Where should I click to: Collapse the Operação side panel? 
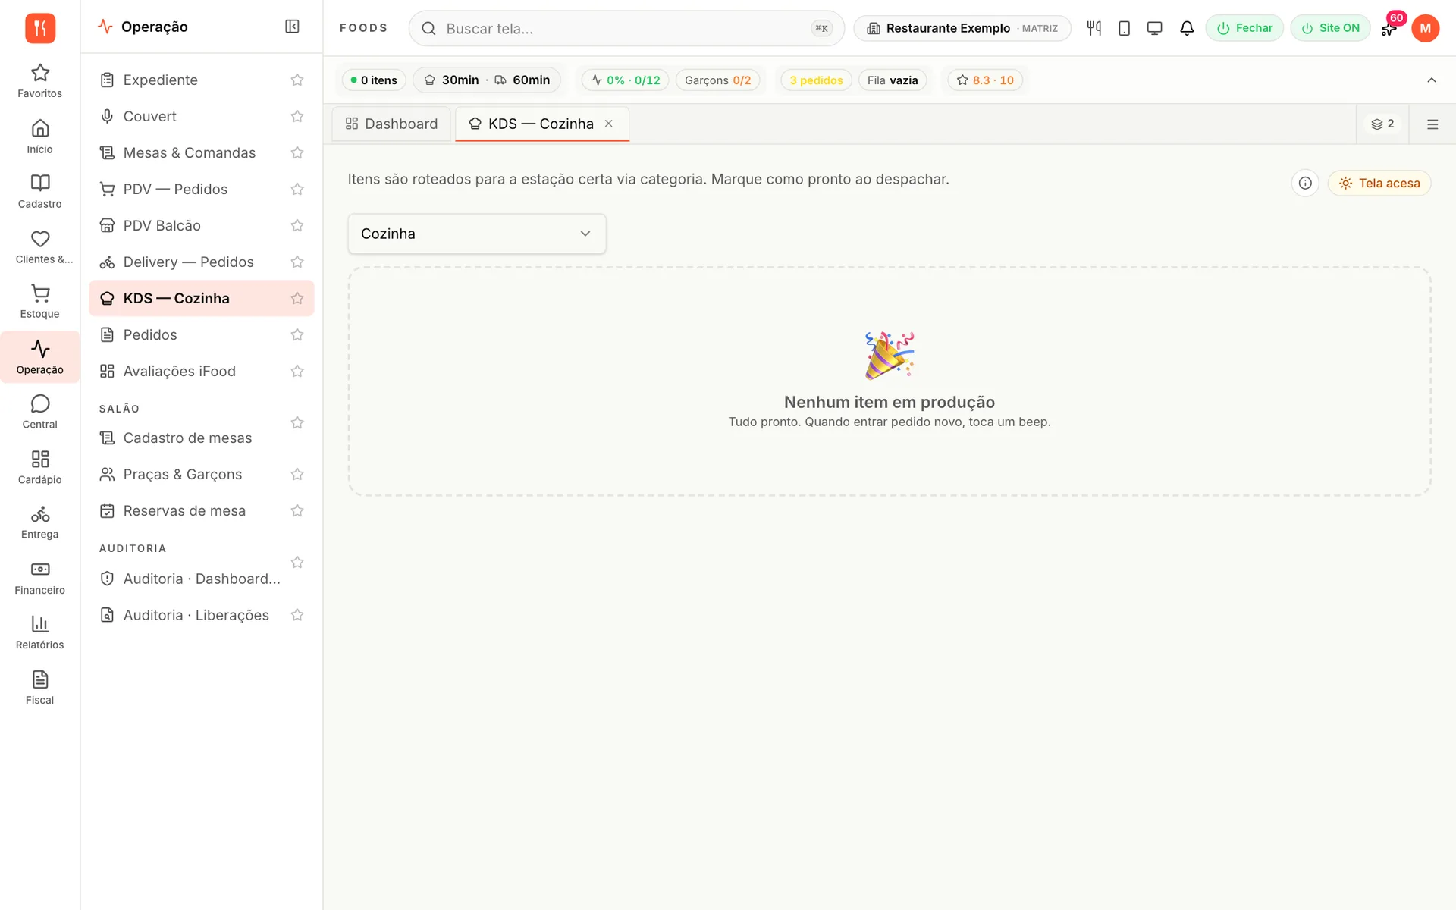[292, 27]
